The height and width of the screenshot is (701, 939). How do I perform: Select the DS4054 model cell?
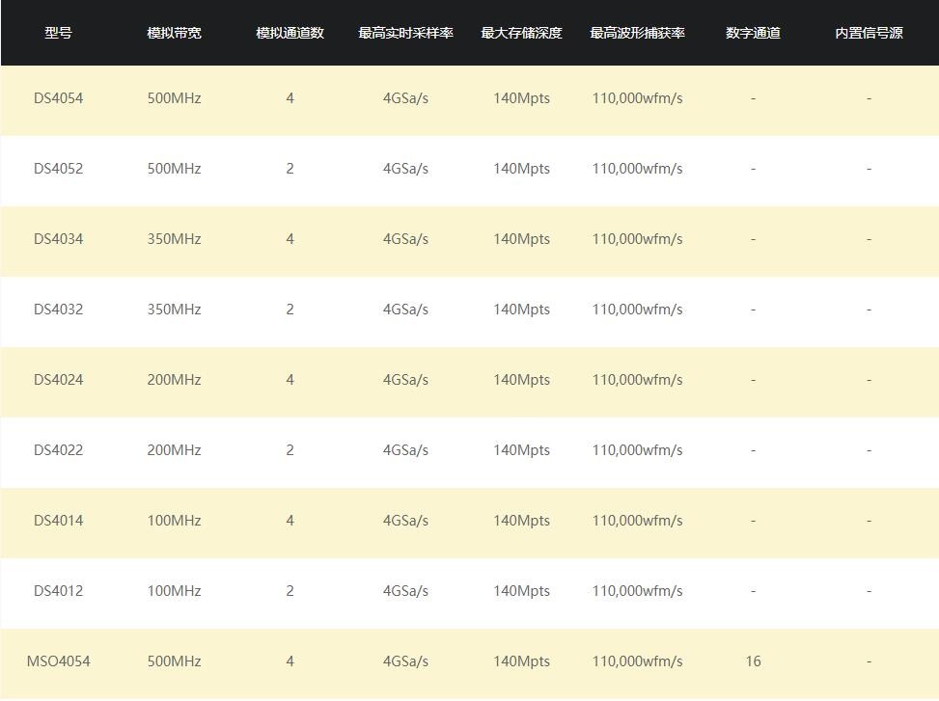coord(58,98)
